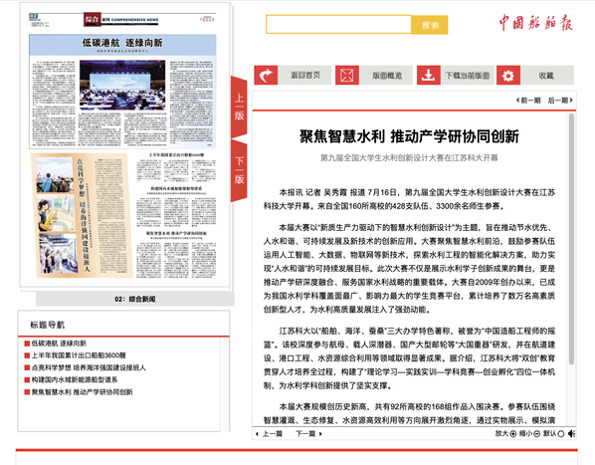
Task: Click the download current page icon
Action: 429,75
